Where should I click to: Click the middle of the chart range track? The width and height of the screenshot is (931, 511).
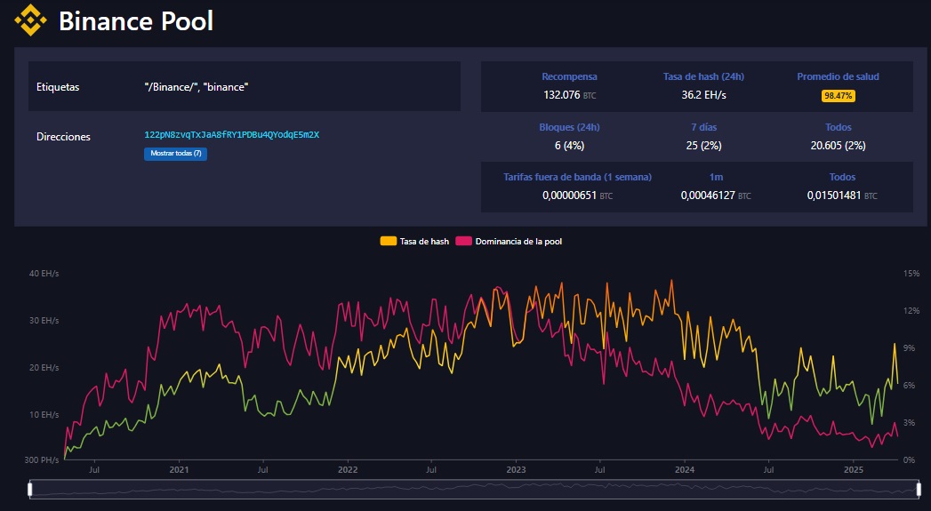coord(473,489)
